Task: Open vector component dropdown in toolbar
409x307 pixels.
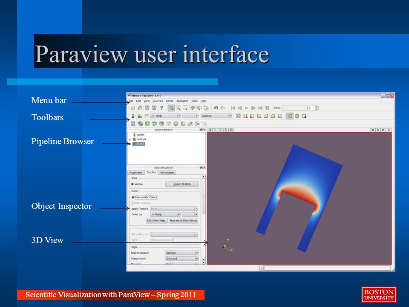Action: [x=190, y=116]
